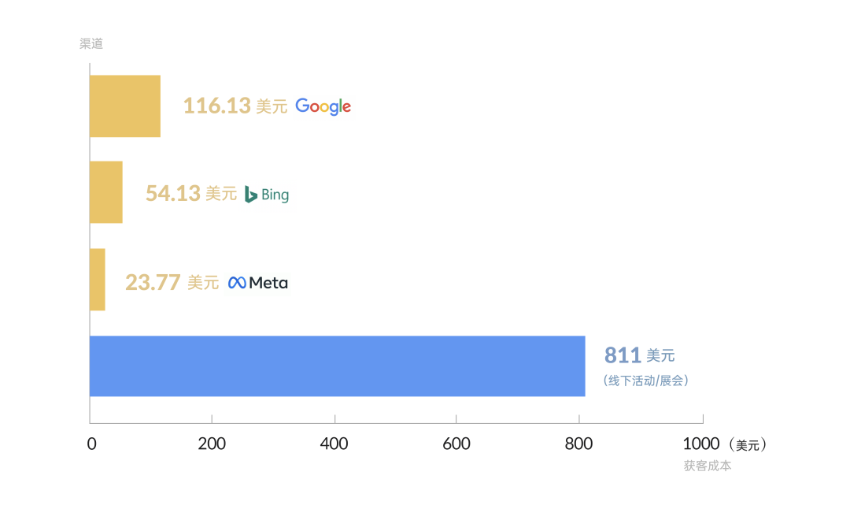Click the 811 美元 value label
Image resolution: width=850 pixels, height=520 pixels.
coord(639,355)
